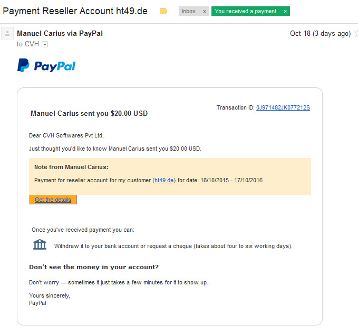Click the yellow importance marker icon

(163, 11)
